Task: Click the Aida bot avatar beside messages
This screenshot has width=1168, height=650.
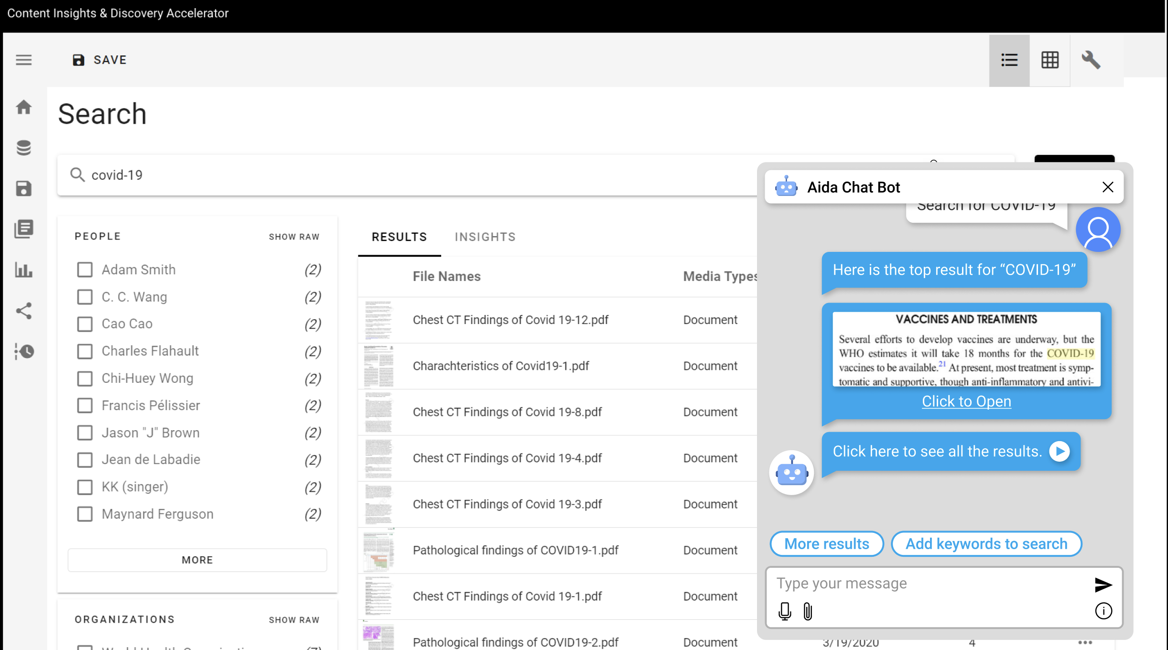Action: point(791,473)
